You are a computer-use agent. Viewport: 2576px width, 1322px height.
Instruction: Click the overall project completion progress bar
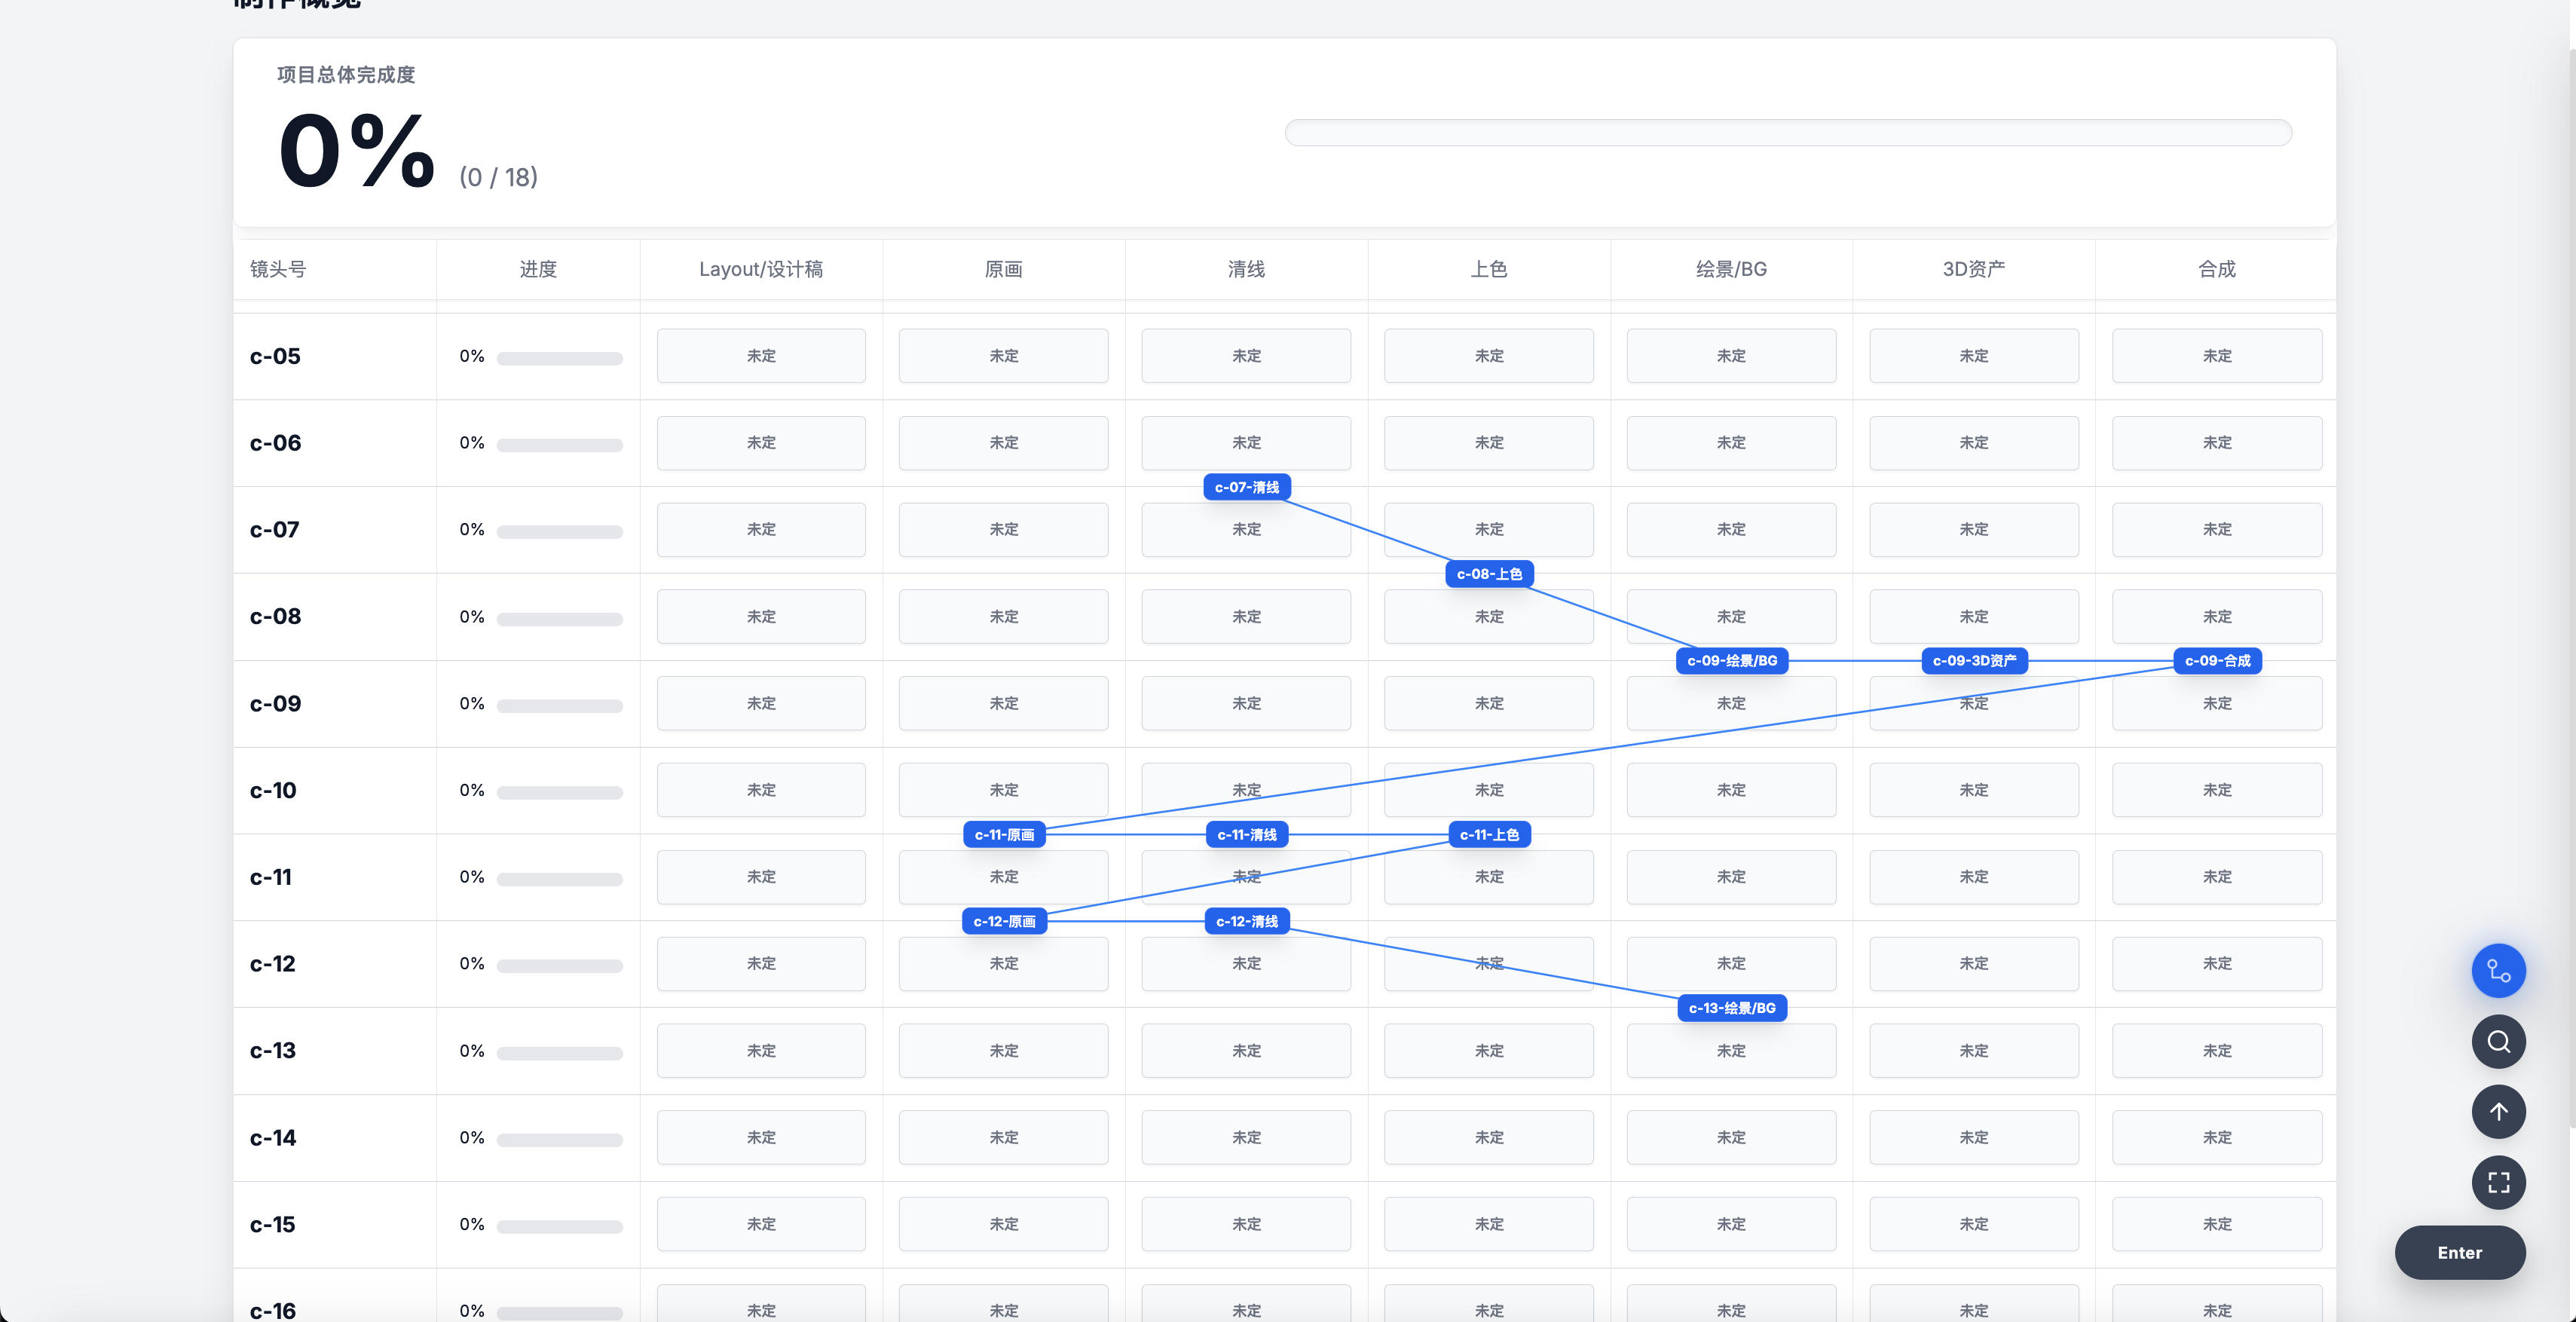[x=1787, y=133]
